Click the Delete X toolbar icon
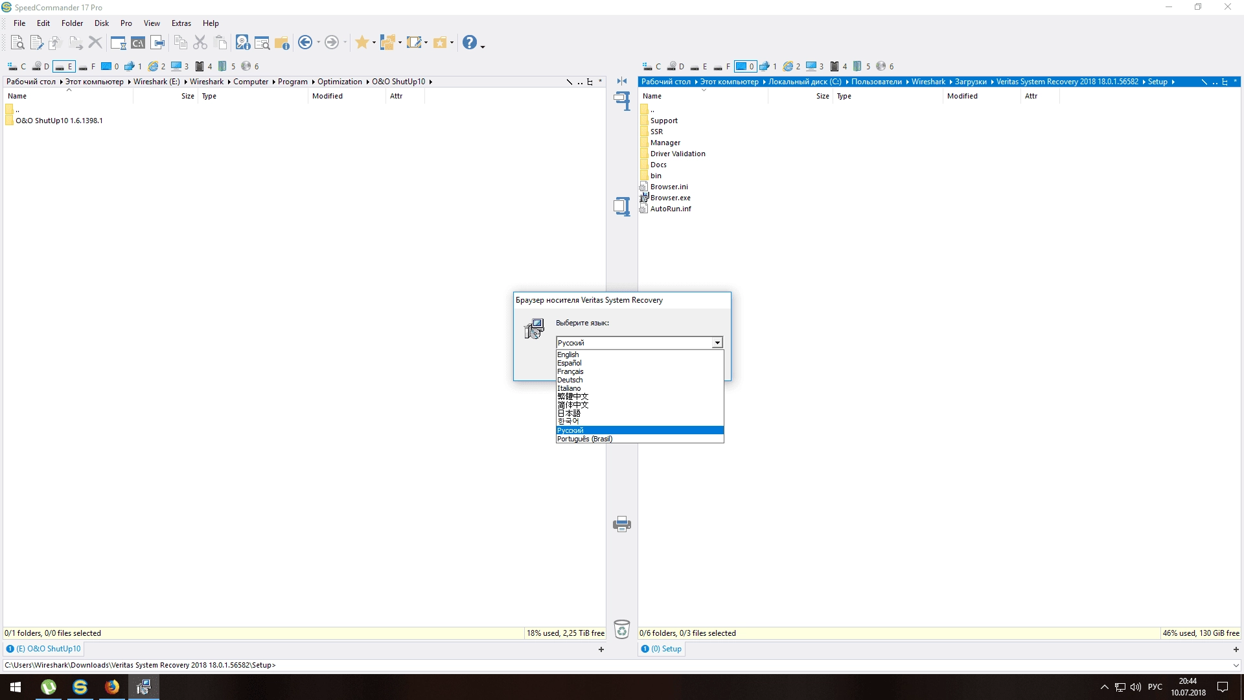 [x=95, y=43]
